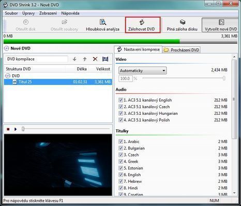
Task: Uncheck Hindi subtitles checkbox
Action: (x=120, y=188)
